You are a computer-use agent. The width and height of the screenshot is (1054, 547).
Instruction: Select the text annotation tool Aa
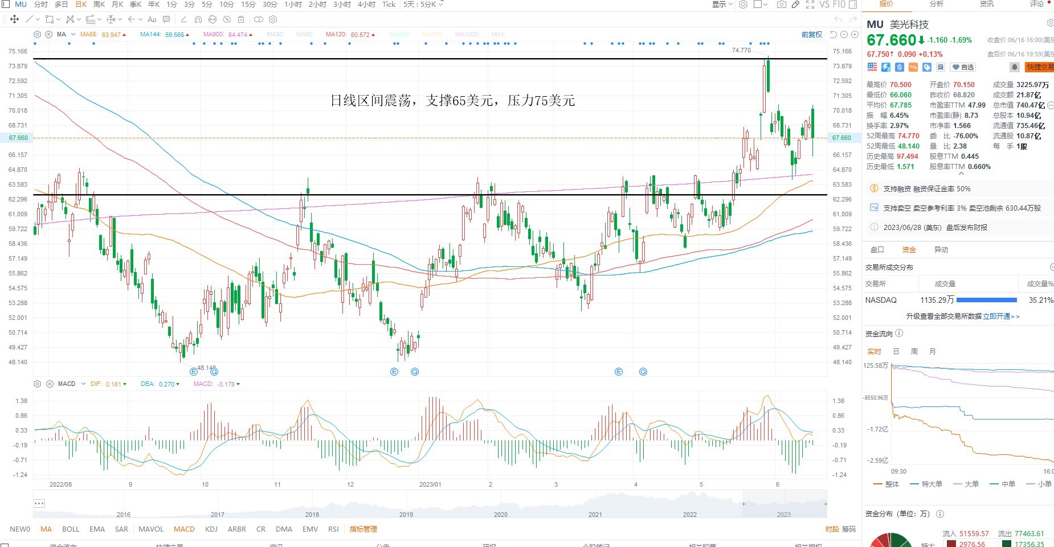pos(152,19)
